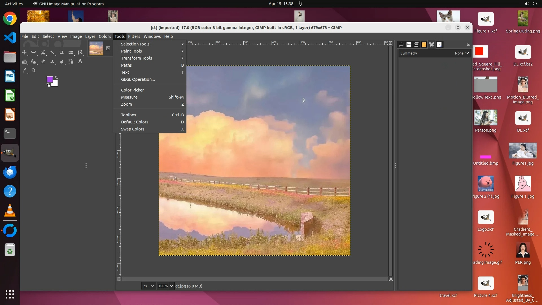Image resolution: width=542 pixels, height=305 pixels.
Task: Open the Symmetry None dropdown
Action: tap(462, 53)
